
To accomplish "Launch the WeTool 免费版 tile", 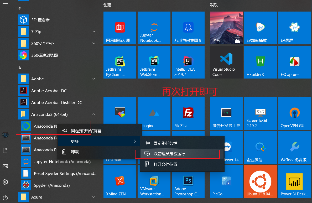I will pyautogui.click(x=294, y=148).
